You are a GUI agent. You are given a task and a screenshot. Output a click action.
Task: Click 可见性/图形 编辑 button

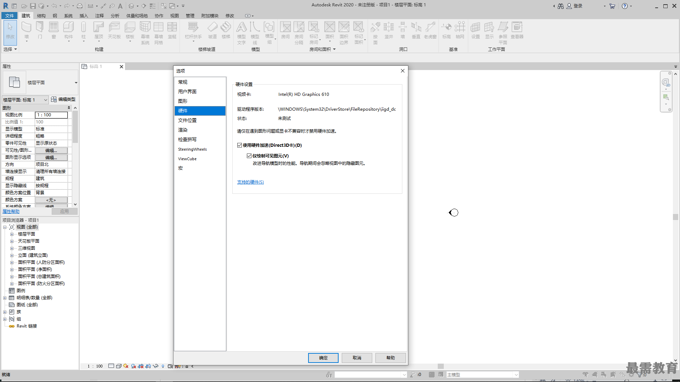(51, 150)
